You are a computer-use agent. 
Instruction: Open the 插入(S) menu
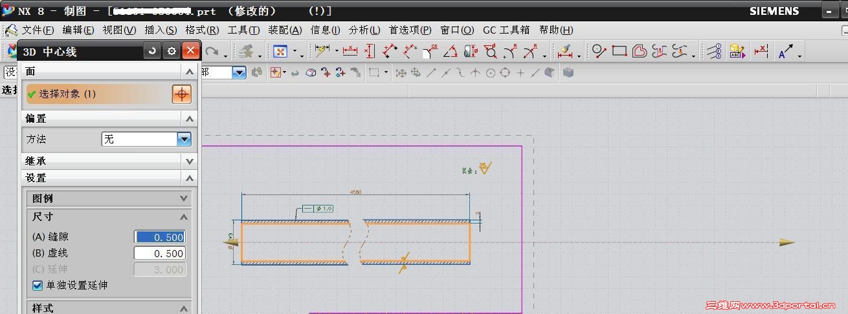click(x=161, y=30)
